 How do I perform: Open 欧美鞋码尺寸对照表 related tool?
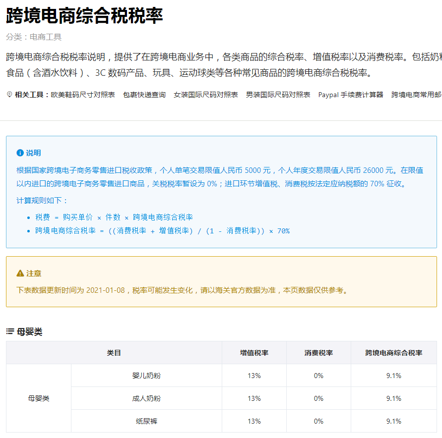point(83,95)
